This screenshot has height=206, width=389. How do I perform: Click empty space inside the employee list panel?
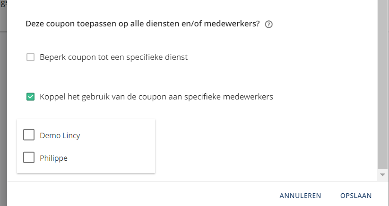(x=117, y=147)
